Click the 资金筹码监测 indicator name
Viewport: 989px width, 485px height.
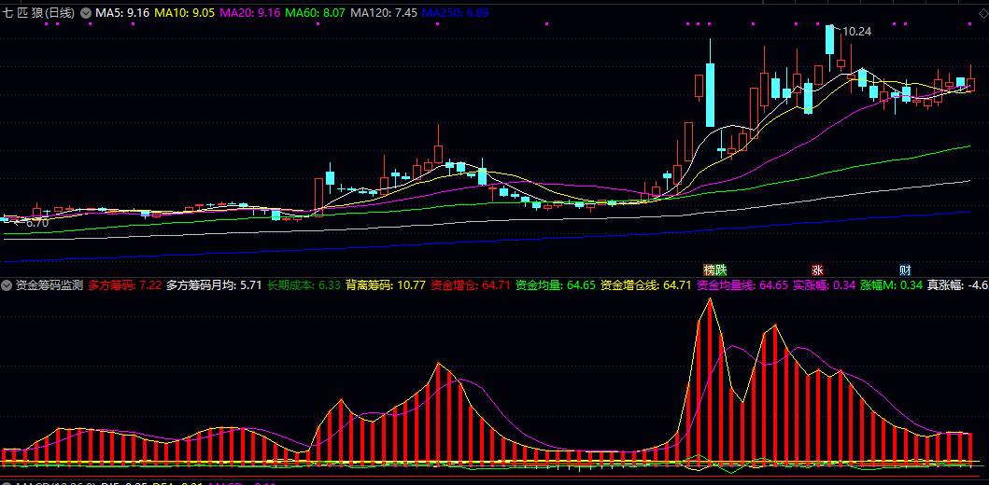[49, 285]
